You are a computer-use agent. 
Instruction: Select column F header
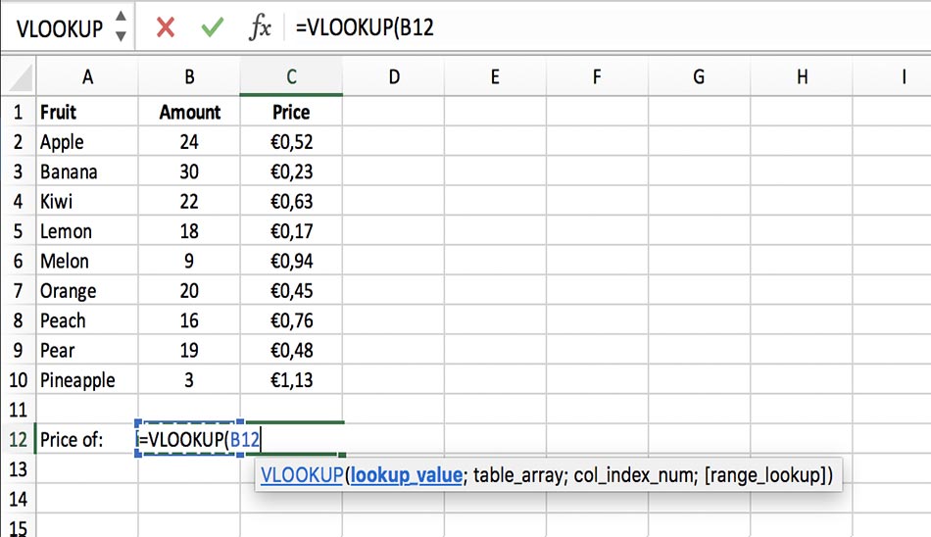pyautogui.click(x=598, y=76)
